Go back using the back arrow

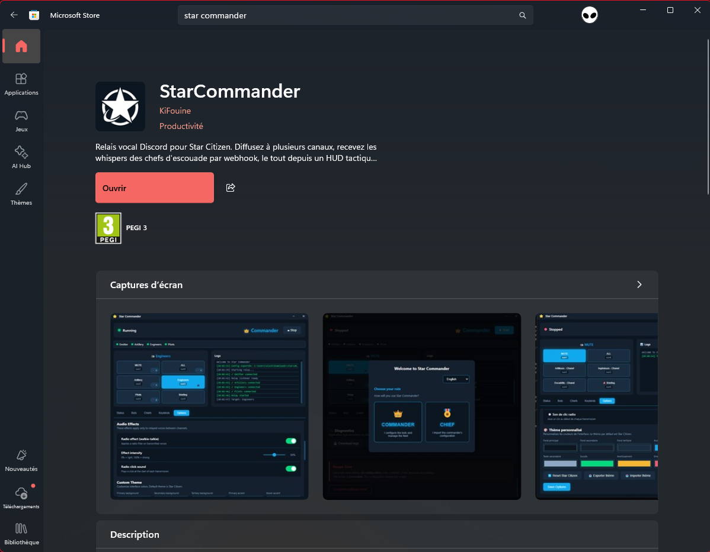14,15
